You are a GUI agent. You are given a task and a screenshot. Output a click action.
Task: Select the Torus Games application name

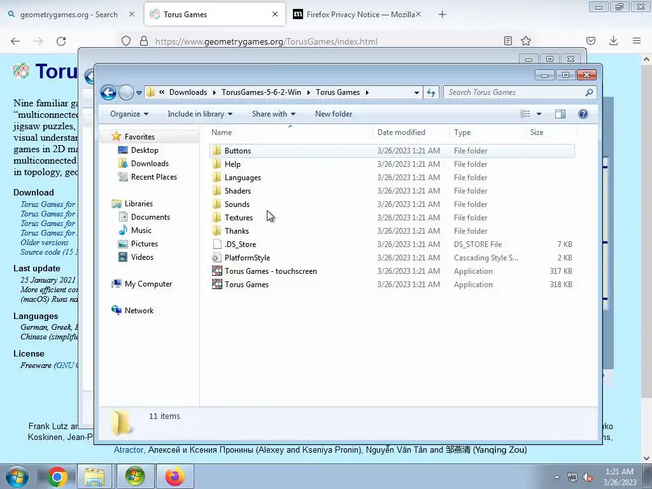tap(246, 285)
